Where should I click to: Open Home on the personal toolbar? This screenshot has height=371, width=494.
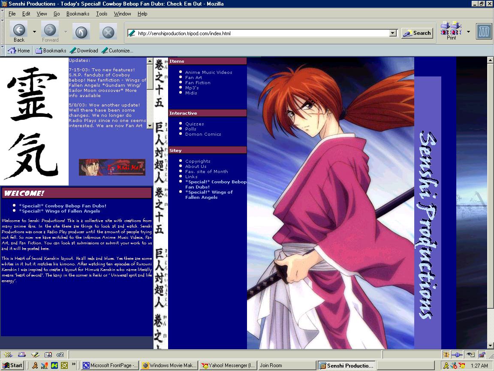[x=19, y=50]
